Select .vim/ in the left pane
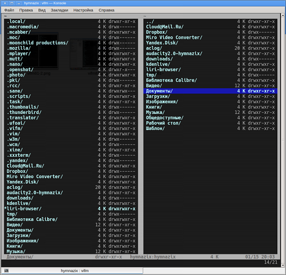 click(x=71, y=133)
